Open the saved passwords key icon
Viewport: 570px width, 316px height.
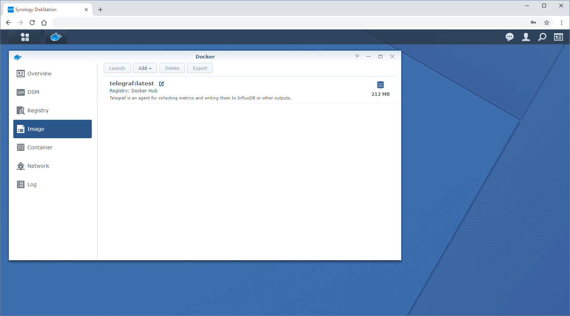pos(533,23)
